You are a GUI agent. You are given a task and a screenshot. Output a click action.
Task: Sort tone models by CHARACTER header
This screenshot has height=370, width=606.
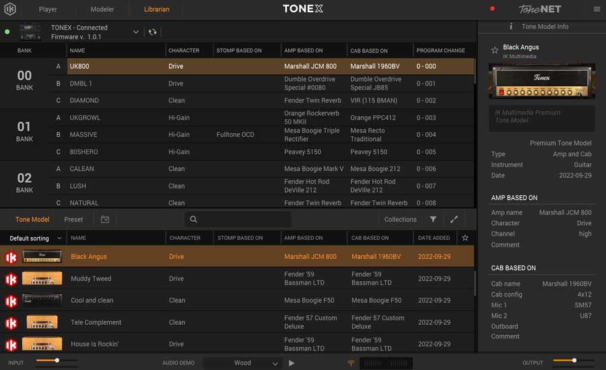point(184,238)
